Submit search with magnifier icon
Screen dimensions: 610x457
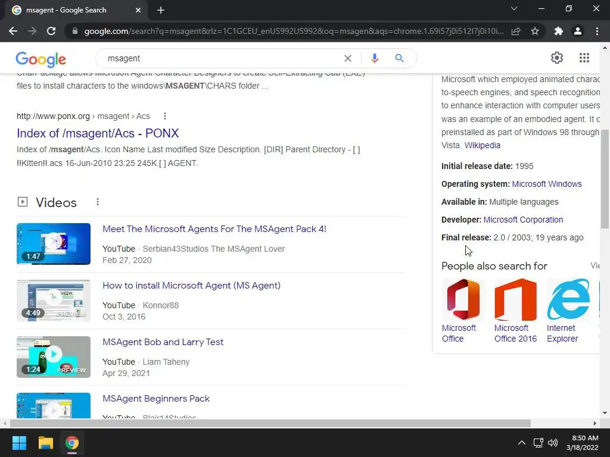[x=400, y=58]
